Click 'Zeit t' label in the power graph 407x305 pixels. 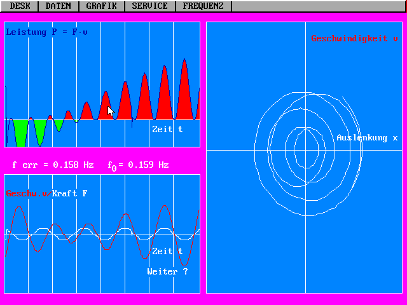(x=167, y=129)
